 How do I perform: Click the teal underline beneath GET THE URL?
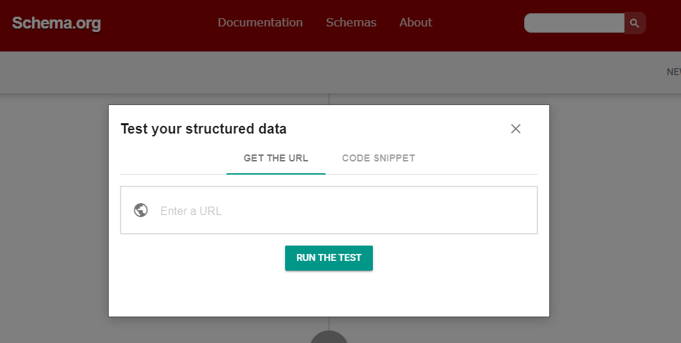[x=276, y=173]
